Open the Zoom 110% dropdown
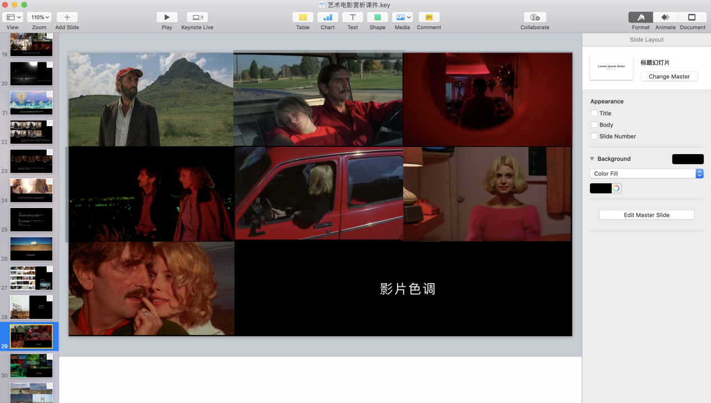 pyautogui.click(x=39, y=17)
